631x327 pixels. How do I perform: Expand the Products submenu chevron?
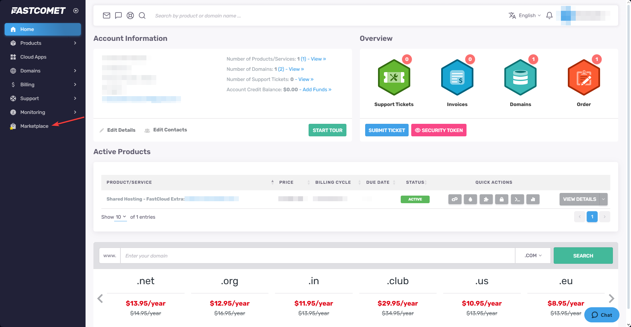(75, 43)
